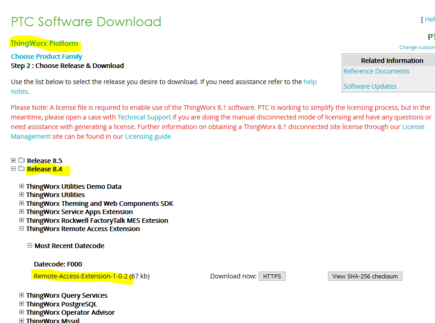The image size is (435, 323).
Task: Click the HTTPS download button
Action: point(272,276)
